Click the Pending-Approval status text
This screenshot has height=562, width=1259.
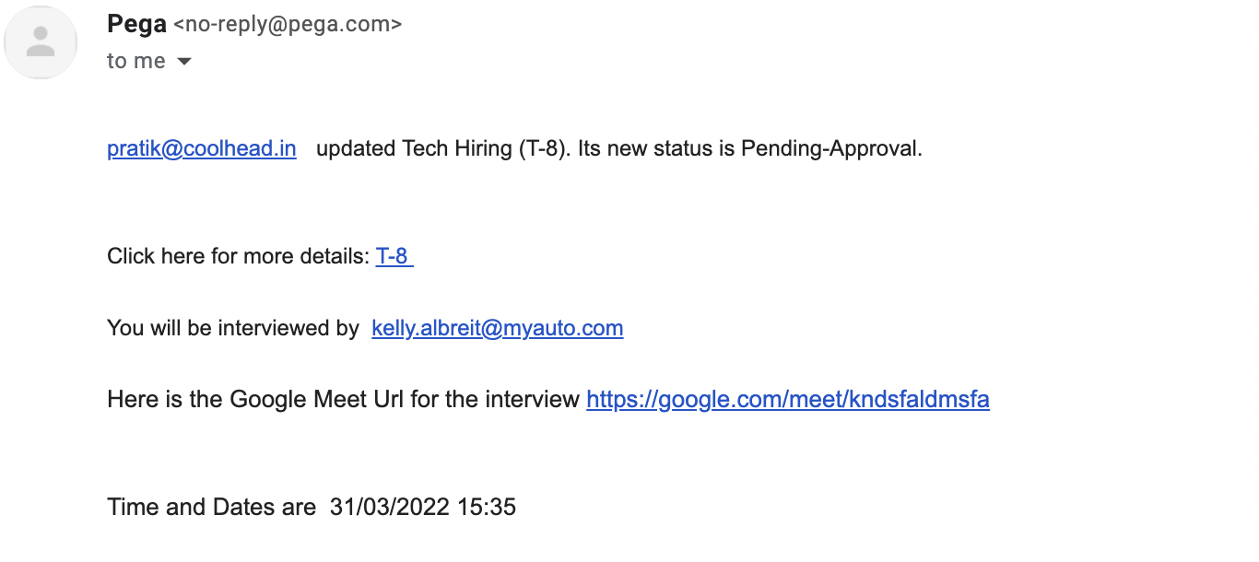tap(831, 149)
